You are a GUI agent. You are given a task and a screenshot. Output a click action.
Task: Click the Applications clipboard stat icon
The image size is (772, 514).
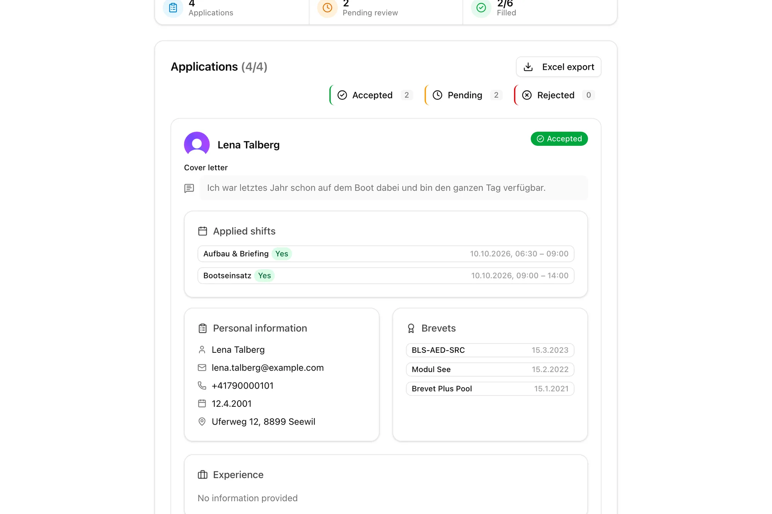pyautogui.click(x=173, y=8)
